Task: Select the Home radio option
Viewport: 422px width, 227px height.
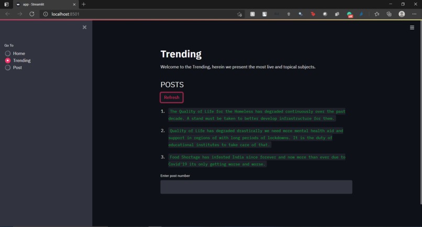Action: [x=15, y=53]
